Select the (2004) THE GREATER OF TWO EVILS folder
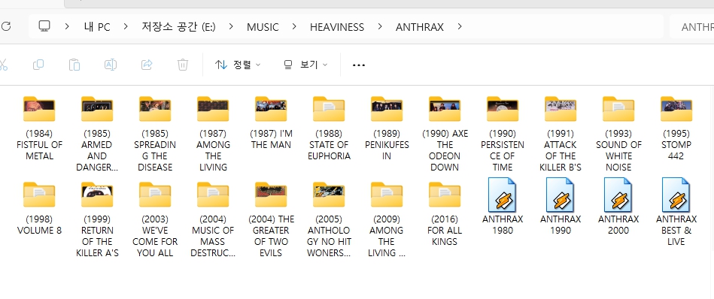Image resolution: width=714 pixels, height=299 pixels. pyautogui.click(x=271, y=219)
